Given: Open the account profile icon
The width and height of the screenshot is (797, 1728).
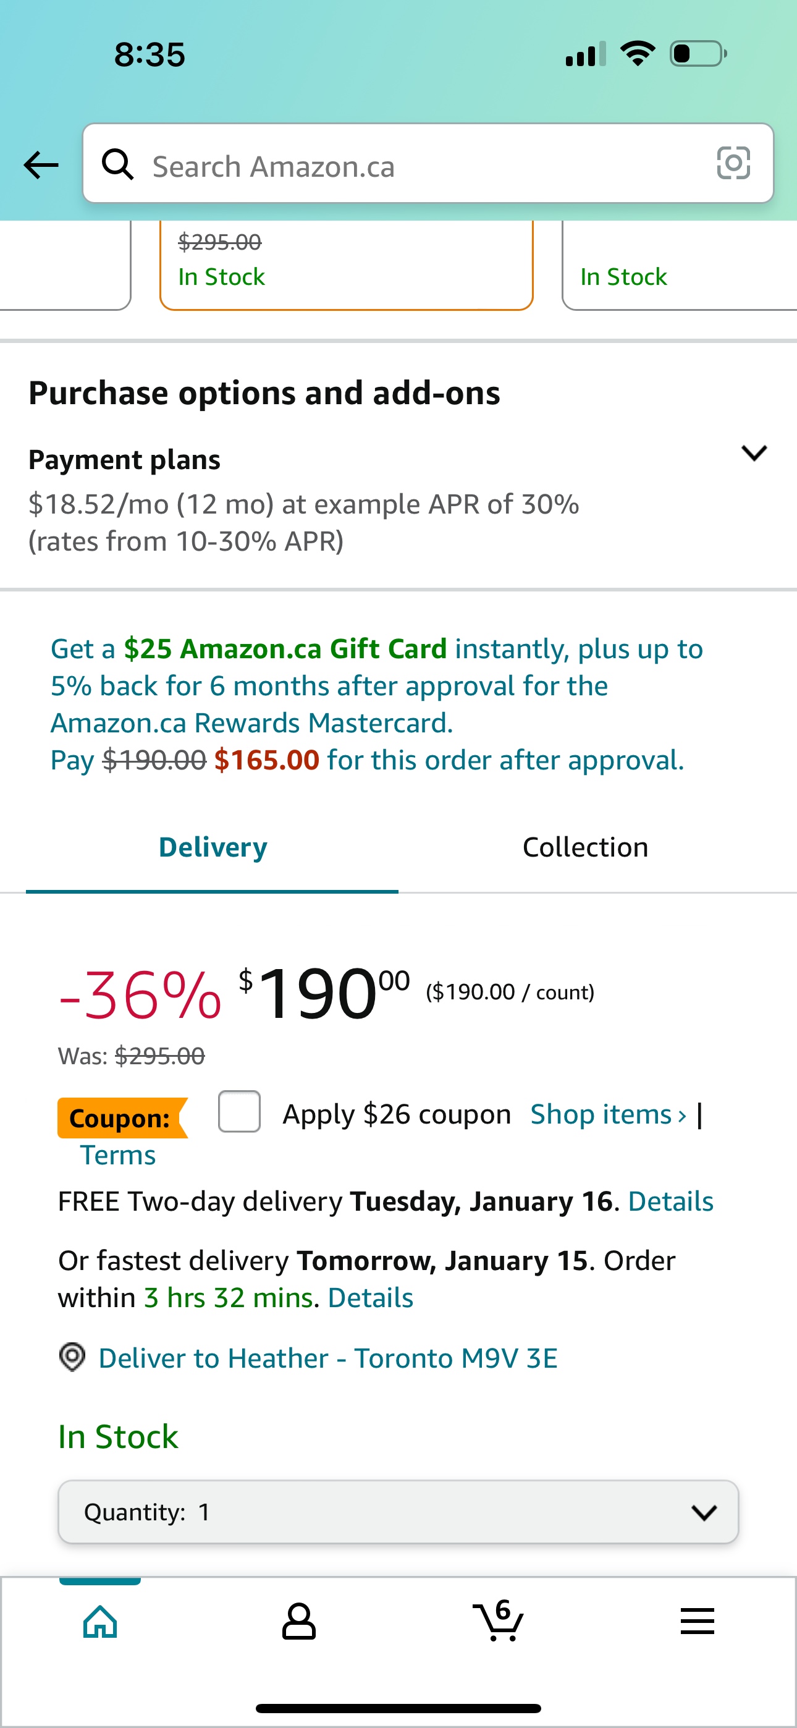Looking at the screenshot, I should click(x=298, y=1622).
